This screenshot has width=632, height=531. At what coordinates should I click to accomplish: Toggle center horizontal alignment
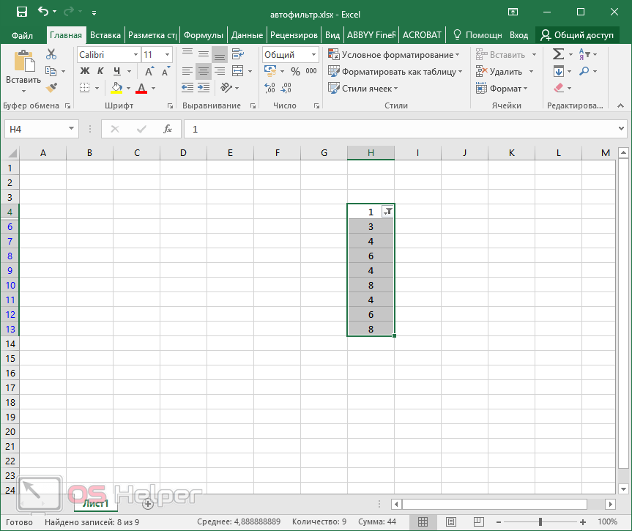coord(204,72)
